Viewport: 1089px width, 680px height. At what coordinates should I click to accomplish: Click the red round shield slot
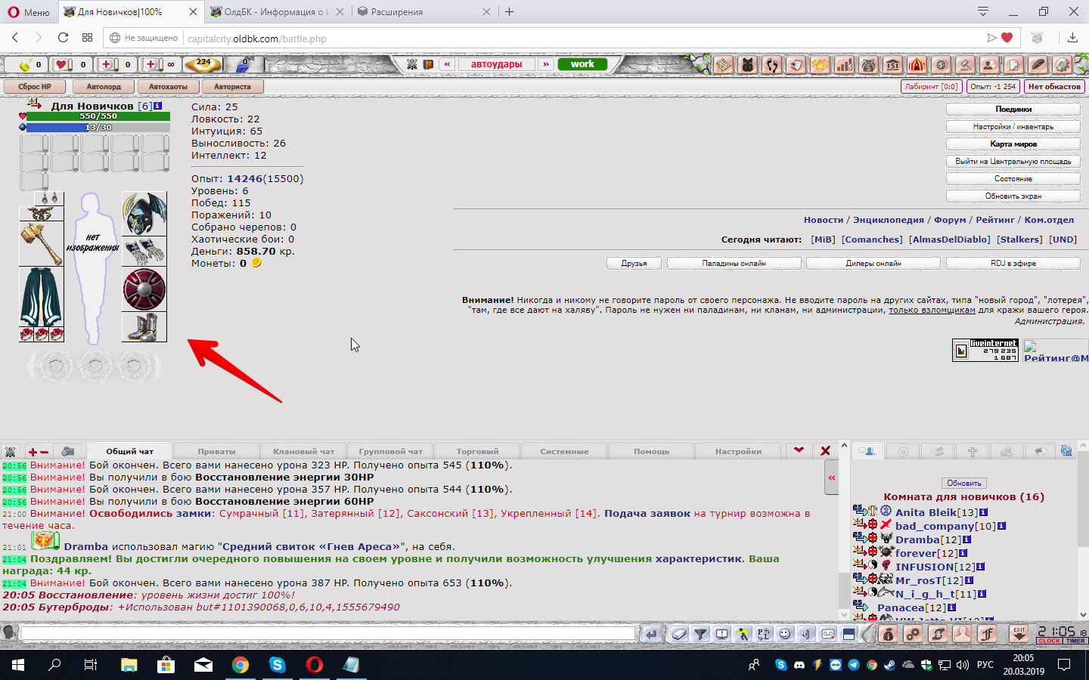tap(144, 289)
